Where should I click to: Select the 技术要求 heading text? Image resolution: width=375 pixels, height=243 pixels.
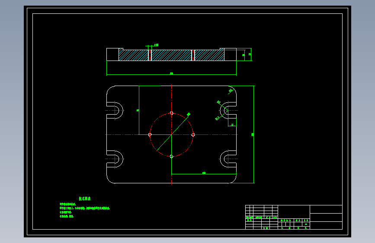pos(85,198)
